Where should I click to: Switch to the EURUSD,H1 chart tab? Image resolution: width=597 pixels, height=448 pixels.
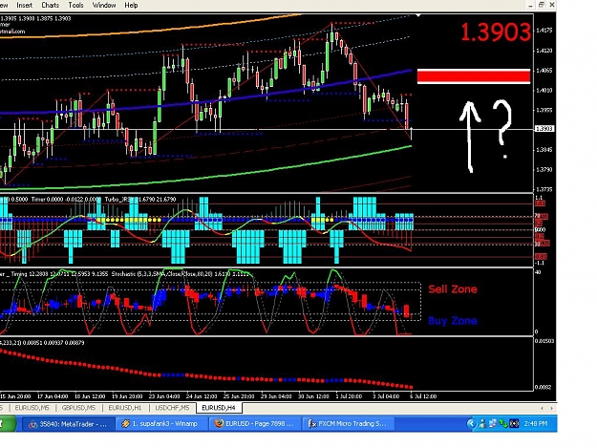(x=125, y=408)
